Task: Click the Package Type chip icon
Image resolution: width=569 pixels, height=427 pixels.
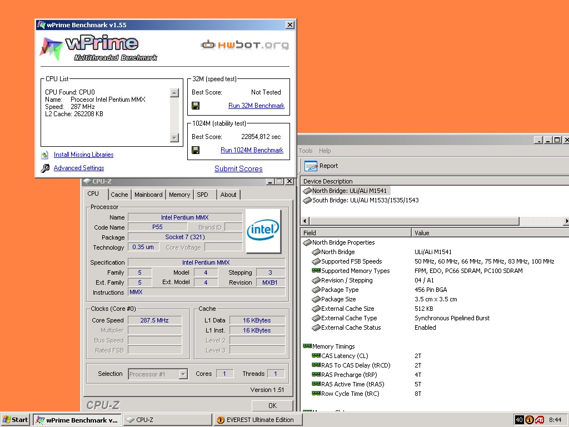Action: pos(316,290)
